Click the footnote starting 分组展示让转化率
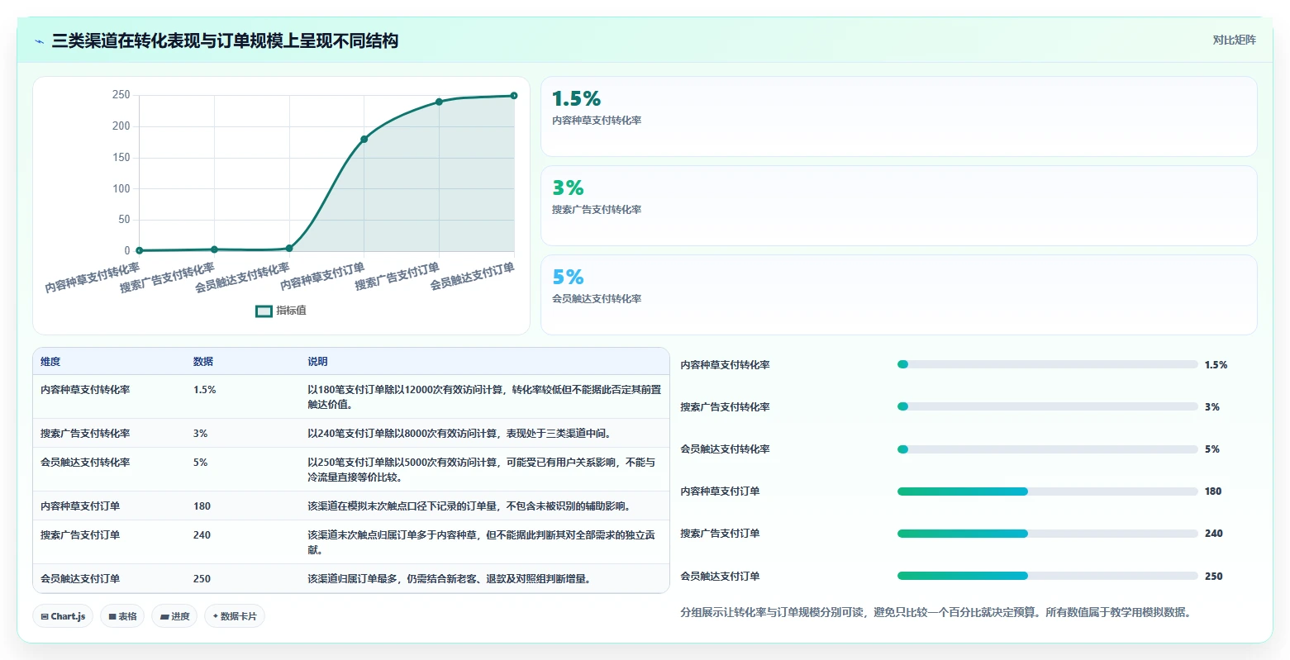The image size is (1290, 660). 935,613
